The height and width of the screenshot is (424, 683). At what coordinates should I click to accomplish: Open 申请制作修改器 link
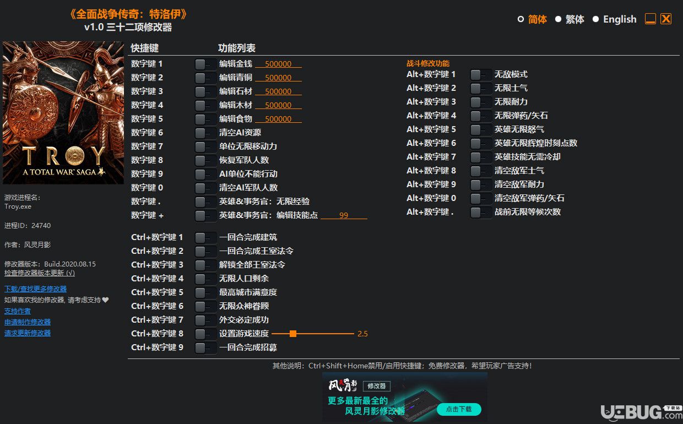click(28, 322)
